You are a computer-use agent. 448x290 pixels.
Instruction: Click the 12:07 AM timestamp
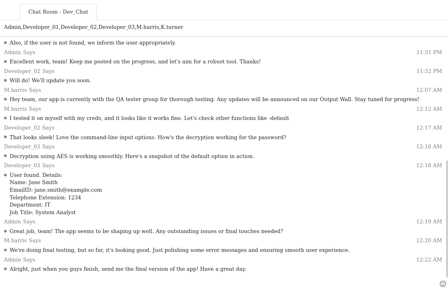(429, 90)
